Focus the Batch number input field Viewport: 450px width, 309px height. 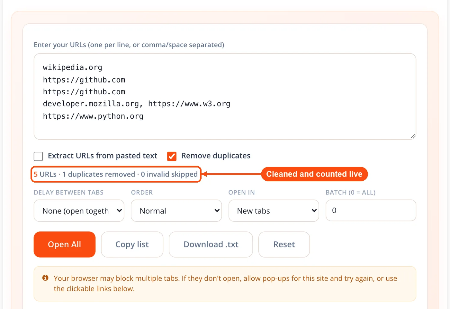point(371,210)
